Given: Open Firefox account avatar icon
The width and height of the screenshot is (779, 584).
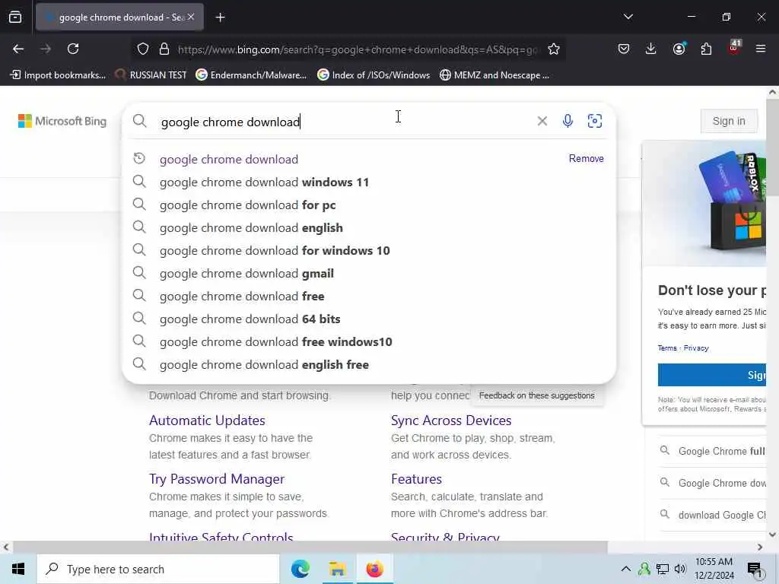Looking at the screenshot, I should click(x=679, y=49).
